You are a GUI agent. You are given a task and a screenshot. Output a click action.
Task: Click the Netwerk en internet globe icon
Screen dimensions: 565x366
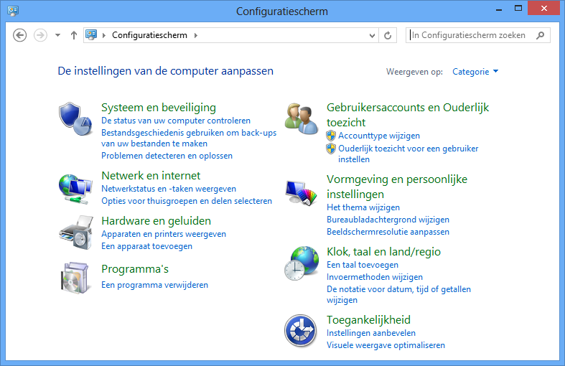pyautogui.click(x=75, y=189)
